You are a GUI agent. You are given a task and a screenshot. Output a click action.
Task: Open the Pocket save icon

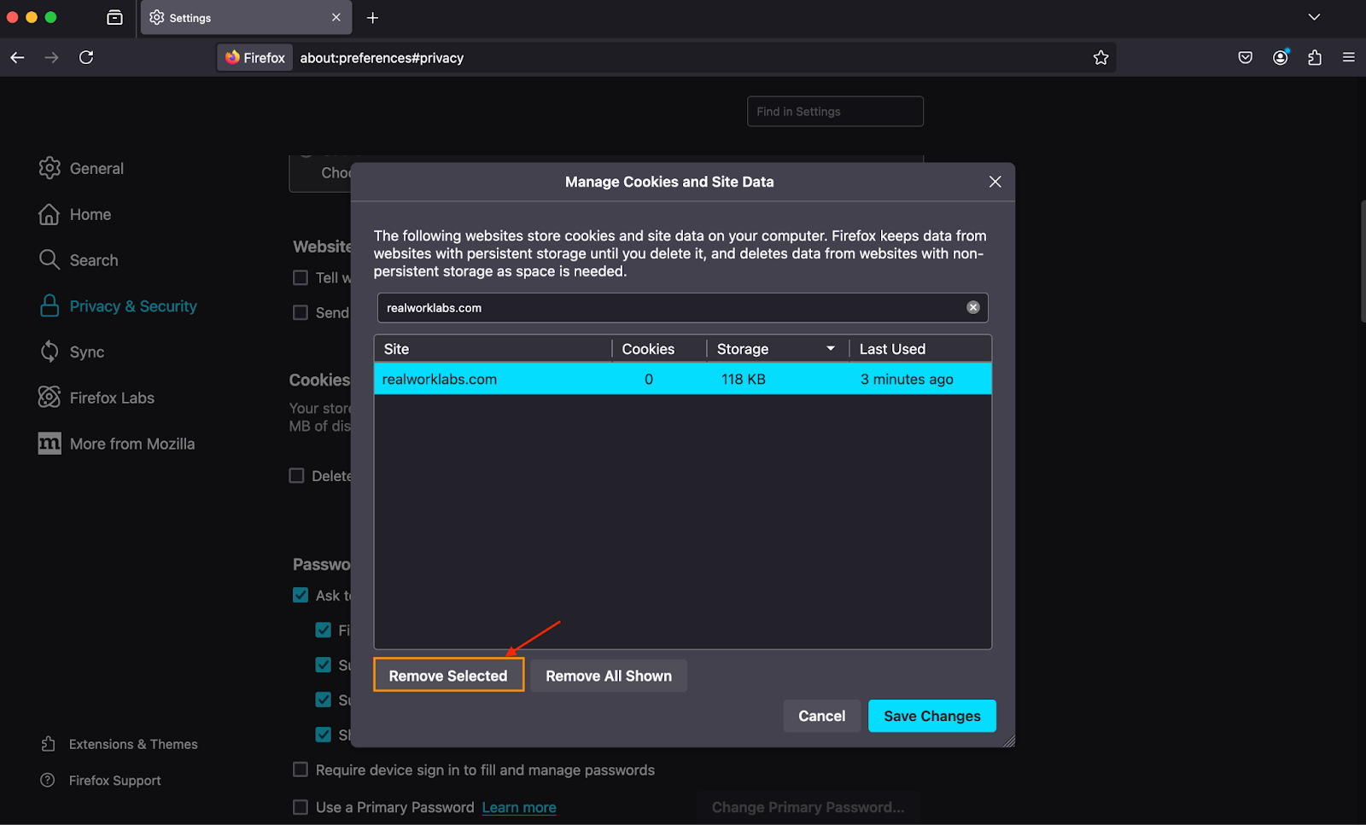tap(1246, 57)
